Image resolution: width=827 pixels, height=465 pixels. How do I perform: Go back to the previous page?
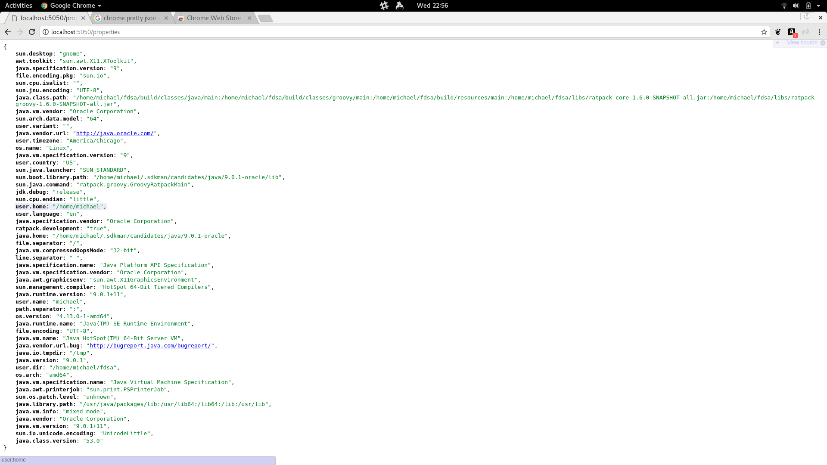pos(8,32)
